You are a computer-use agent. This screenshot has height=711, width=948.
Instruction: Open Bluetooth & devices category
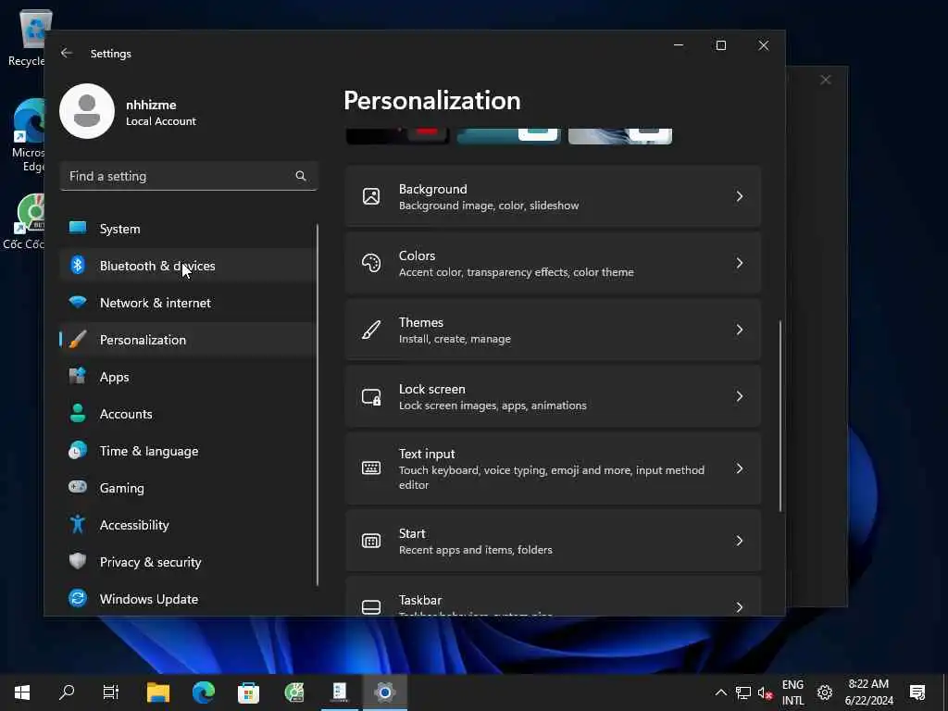pos(187,266)
